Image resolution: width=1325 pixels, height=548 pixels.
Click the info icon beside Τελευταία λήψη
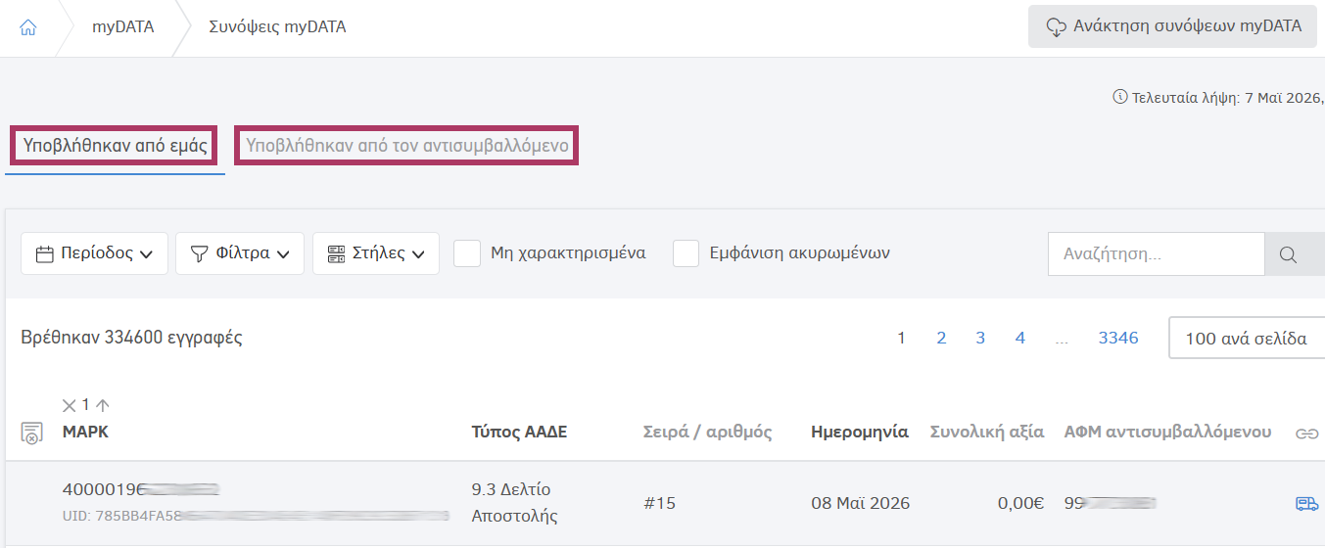(x=1120, y=98)
